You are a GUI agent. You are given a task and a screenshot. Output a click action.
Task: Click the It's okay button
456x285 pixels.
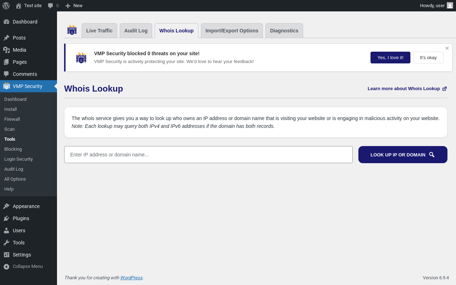[428, 57]
